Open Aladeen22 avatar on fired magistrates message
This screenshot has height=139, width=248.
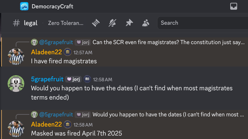click(16, 56)
